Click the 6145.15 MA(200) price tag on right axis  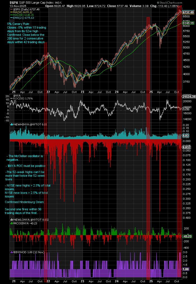point(188,23)
